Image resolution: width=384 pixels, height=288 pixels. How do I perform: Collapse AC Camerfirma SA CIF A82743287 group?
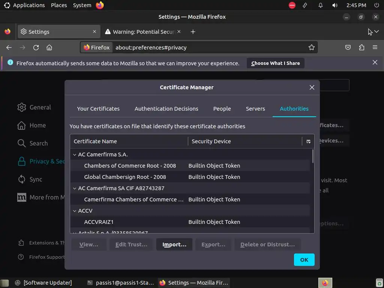[x=75, y=188]
